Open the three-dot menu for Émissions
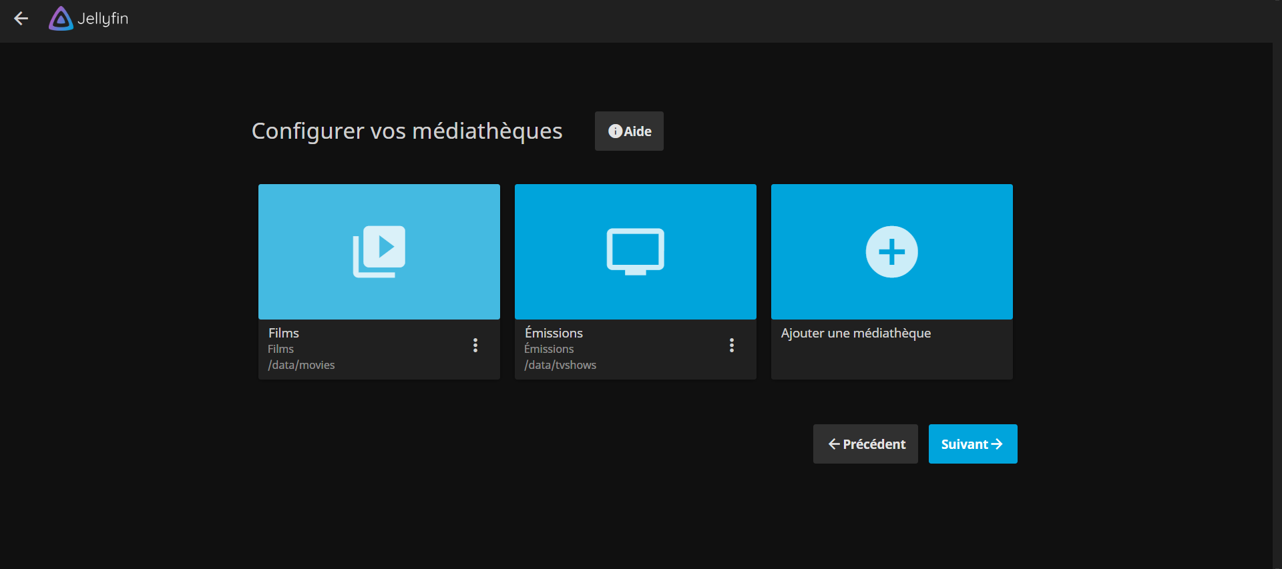 pyautogui.click(x=732, y=345)
